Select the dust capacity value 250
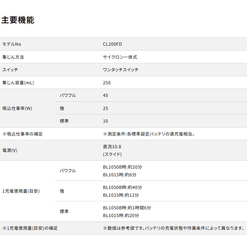The width and height of the screenshot is (247, 247). pos(107,83)
